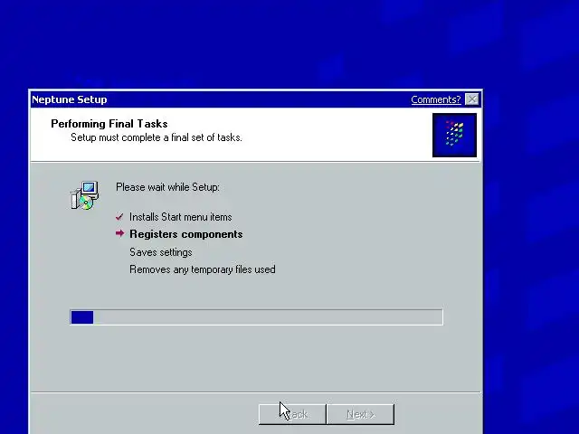Click the red checkmark beside Installs Start menu items
The image size is (579, 434).
click(x=119, y=217)
